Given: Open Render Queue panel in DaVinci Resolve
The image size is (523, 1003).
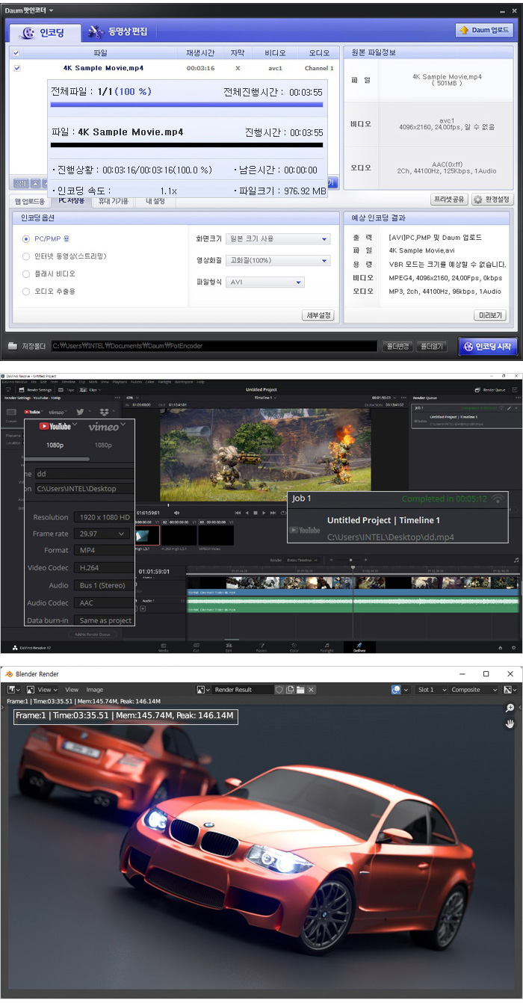Looking at the screenshot, I should pos(492,390).
